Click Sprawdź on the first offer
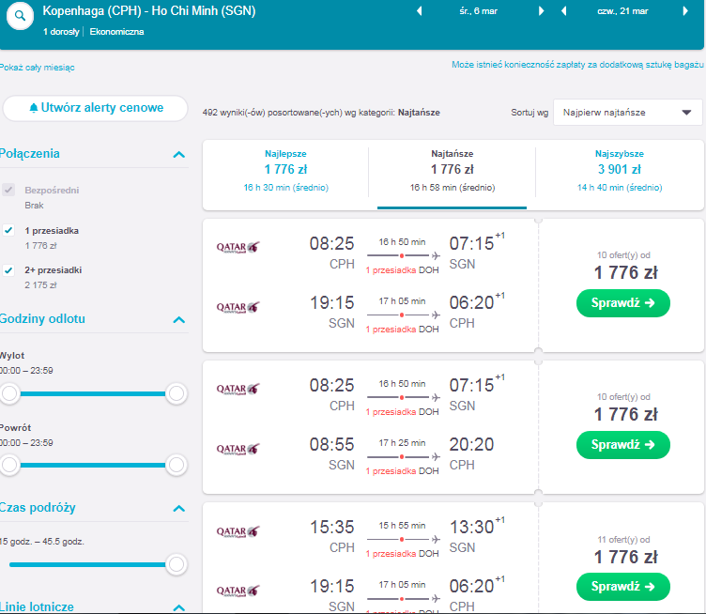 point(623,303)
